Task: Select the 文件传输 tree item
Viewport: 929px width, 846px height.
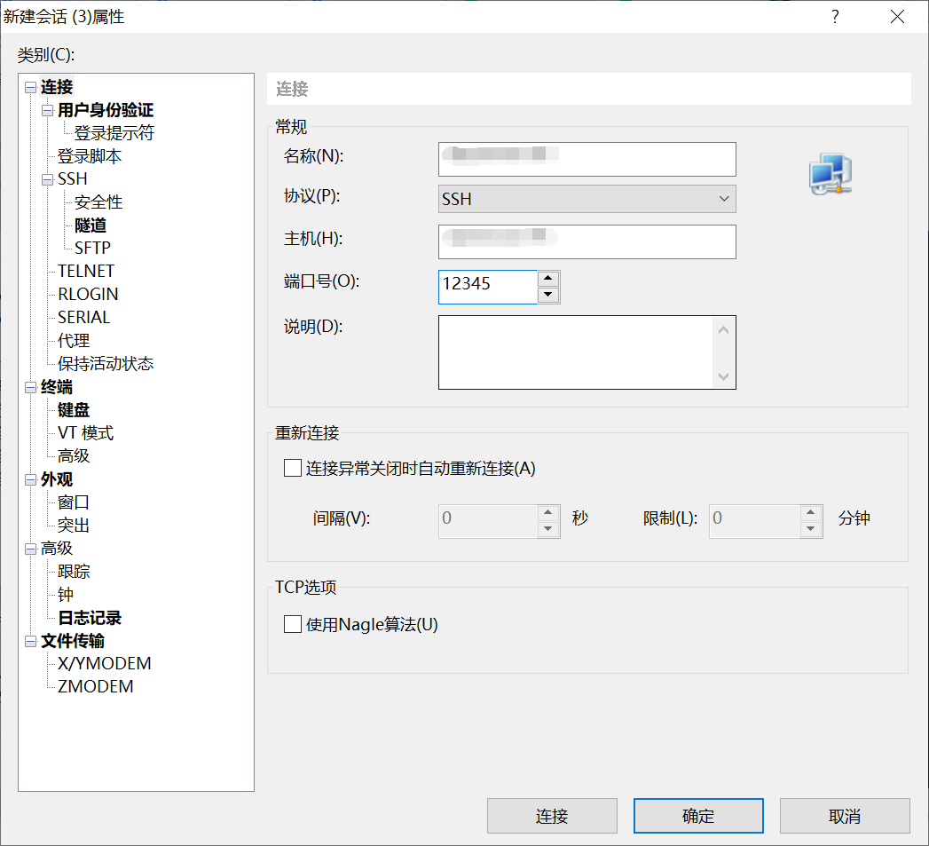Action: tap(73, 641)
